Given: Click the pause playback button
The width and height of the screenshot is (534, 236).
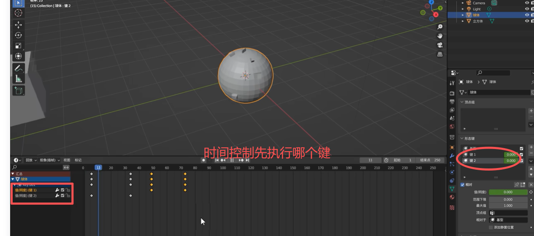Looking at the screenshot, I should coord(232,160).
